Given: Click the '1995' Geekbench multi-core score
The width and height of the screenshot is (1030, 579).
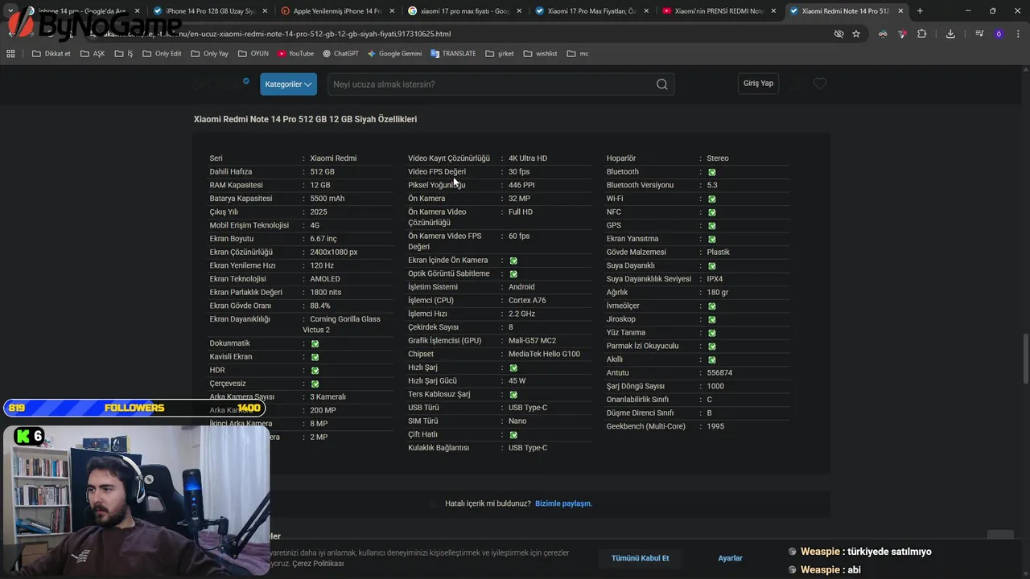Looking at the screenshot, I should [715, 426].
